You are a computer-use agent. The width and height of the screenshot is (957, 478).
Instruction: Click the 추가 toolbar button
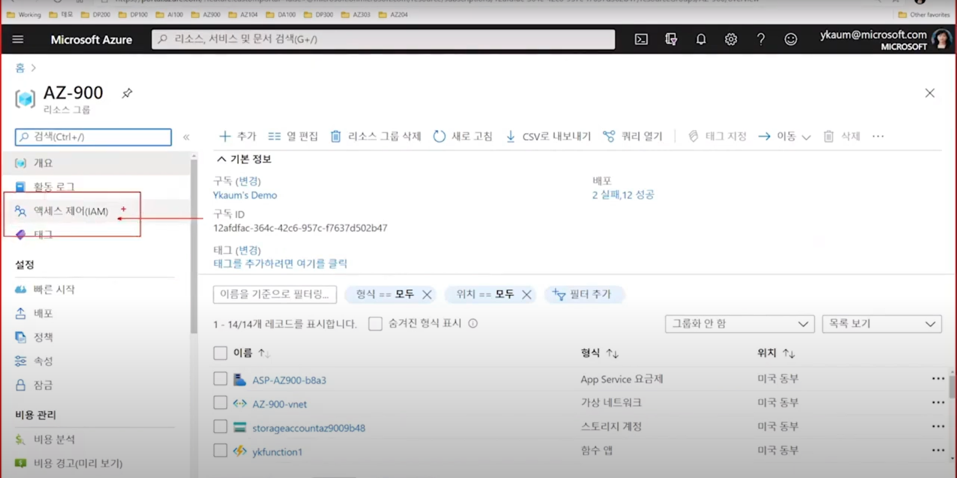click(x=238, y=136)
